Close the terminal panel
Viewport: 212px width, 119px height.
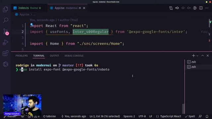(x=208, y=56)
